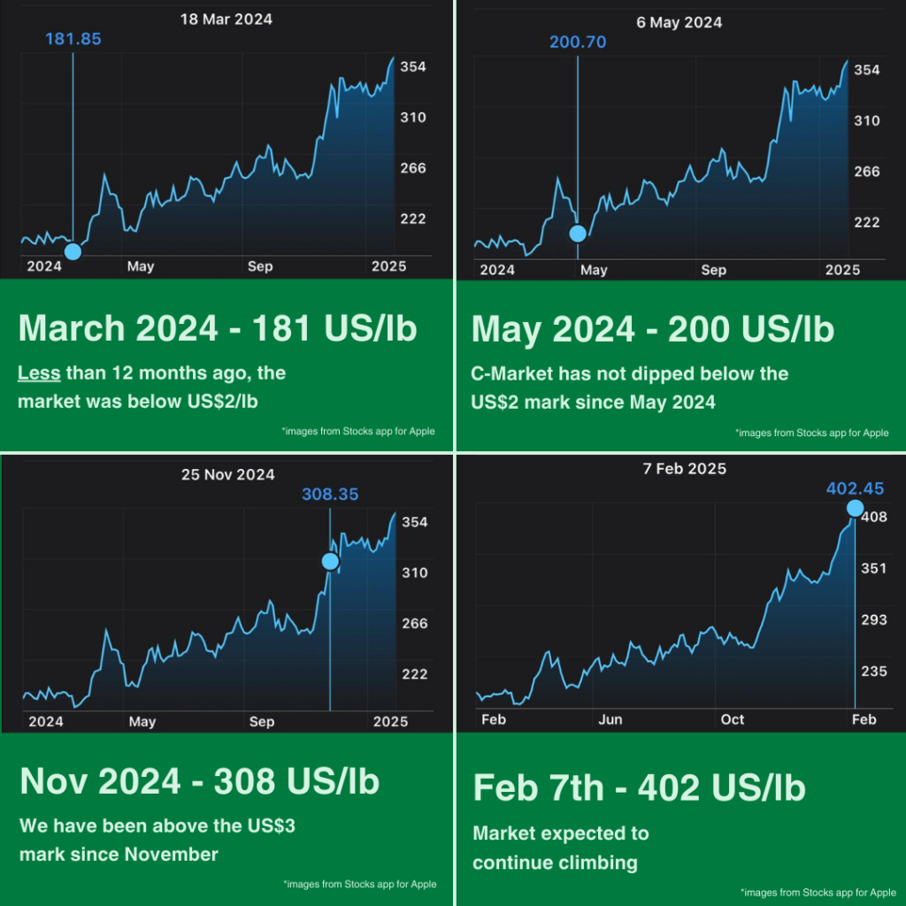Screen dimensions: 906x906
Task: Click the May 2024 - 200 US/lb heading
Action: 653,329
